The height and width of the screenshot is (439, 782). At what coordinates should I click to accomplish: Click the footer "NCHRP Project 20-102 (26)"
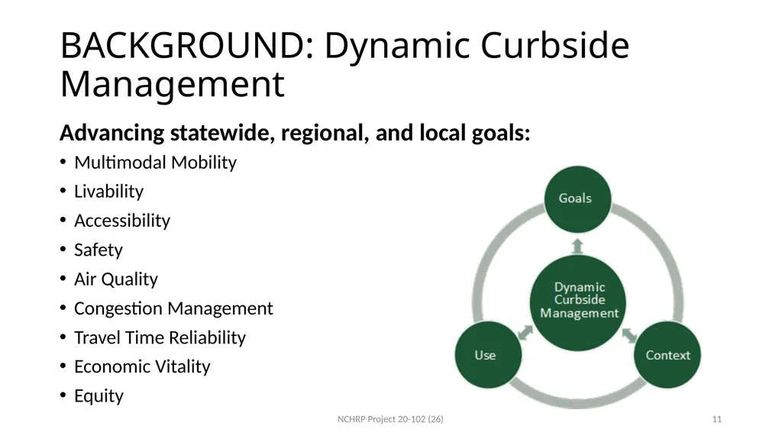pyautogui.click(x=390, y=419)
